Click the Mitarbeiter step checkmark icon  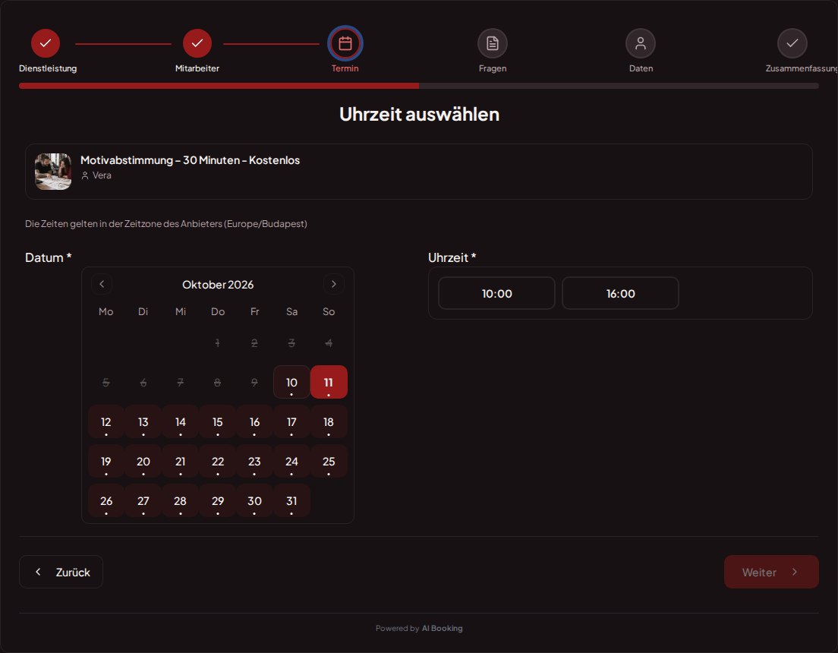(x=197, y=43)
